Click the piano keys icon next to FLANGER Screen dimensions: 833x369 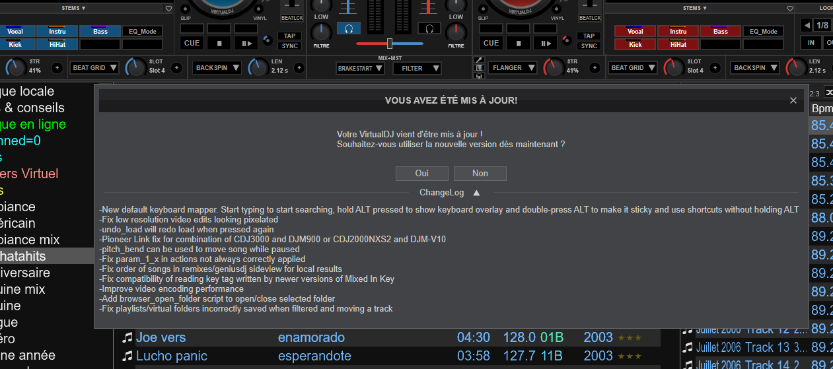[x=480, y=67]
